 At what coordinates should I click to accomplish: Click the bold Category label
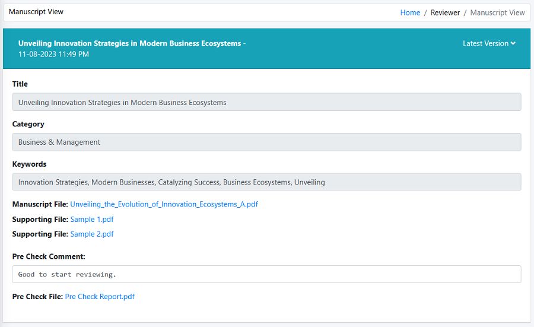28,124
